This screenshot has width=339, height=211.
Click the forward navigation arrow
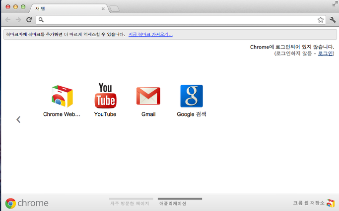pos(18,20)
